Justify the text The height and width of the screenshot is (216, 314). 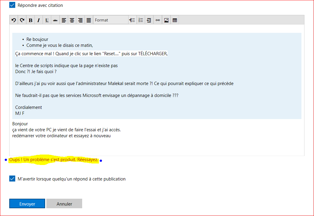89,20
